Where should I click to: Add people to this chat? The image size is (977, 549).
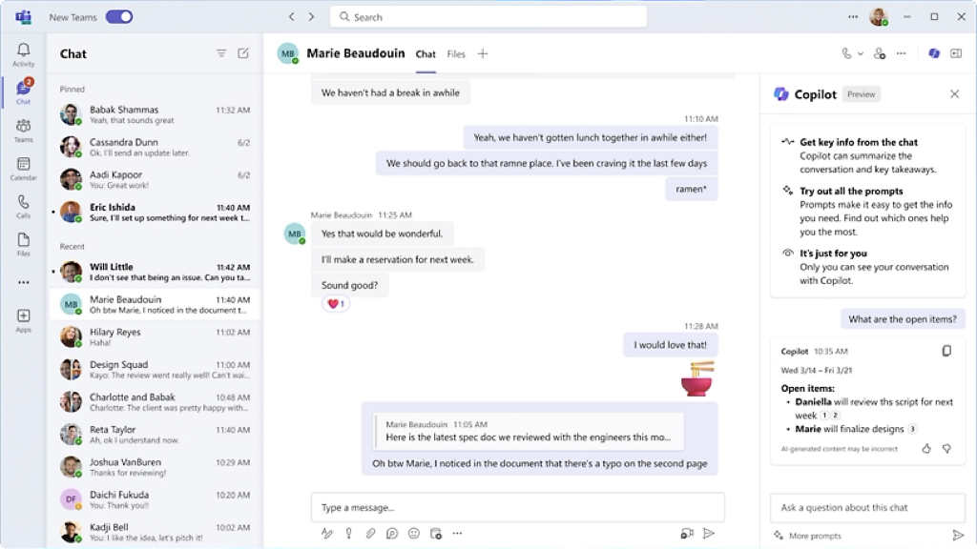pyautogui.click(x=880, y=53)
